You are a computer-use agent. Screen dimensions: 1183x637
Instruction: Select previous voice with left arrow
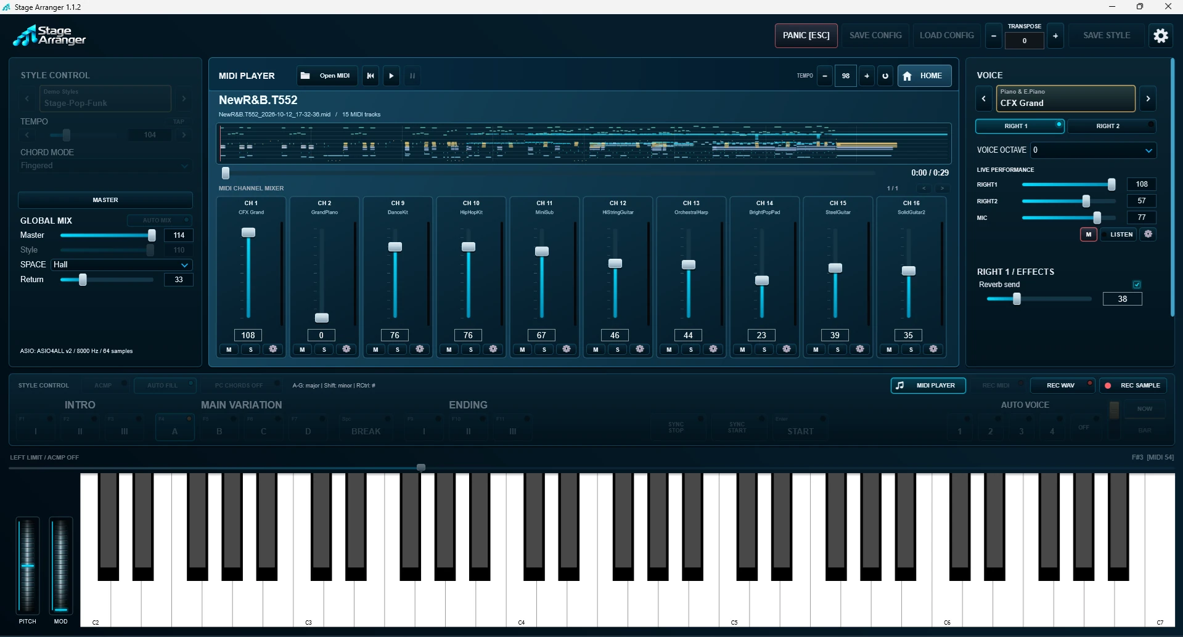[x=984, y=99]
